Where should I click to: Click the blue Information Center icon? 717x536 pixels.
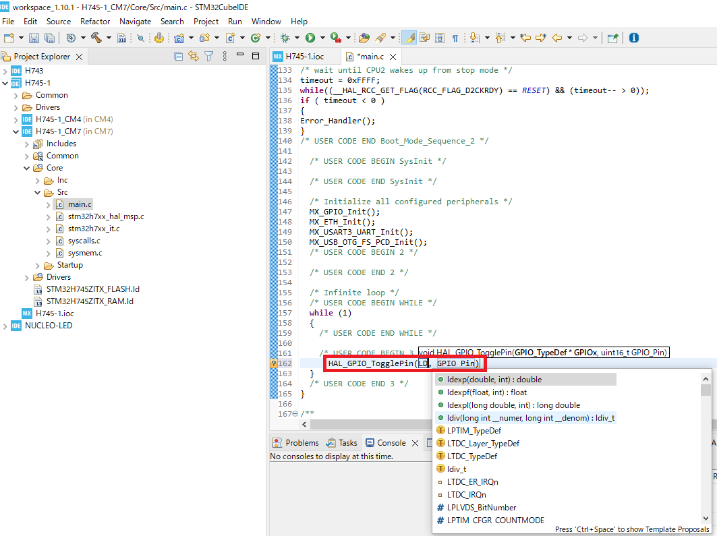click(634, 38)
